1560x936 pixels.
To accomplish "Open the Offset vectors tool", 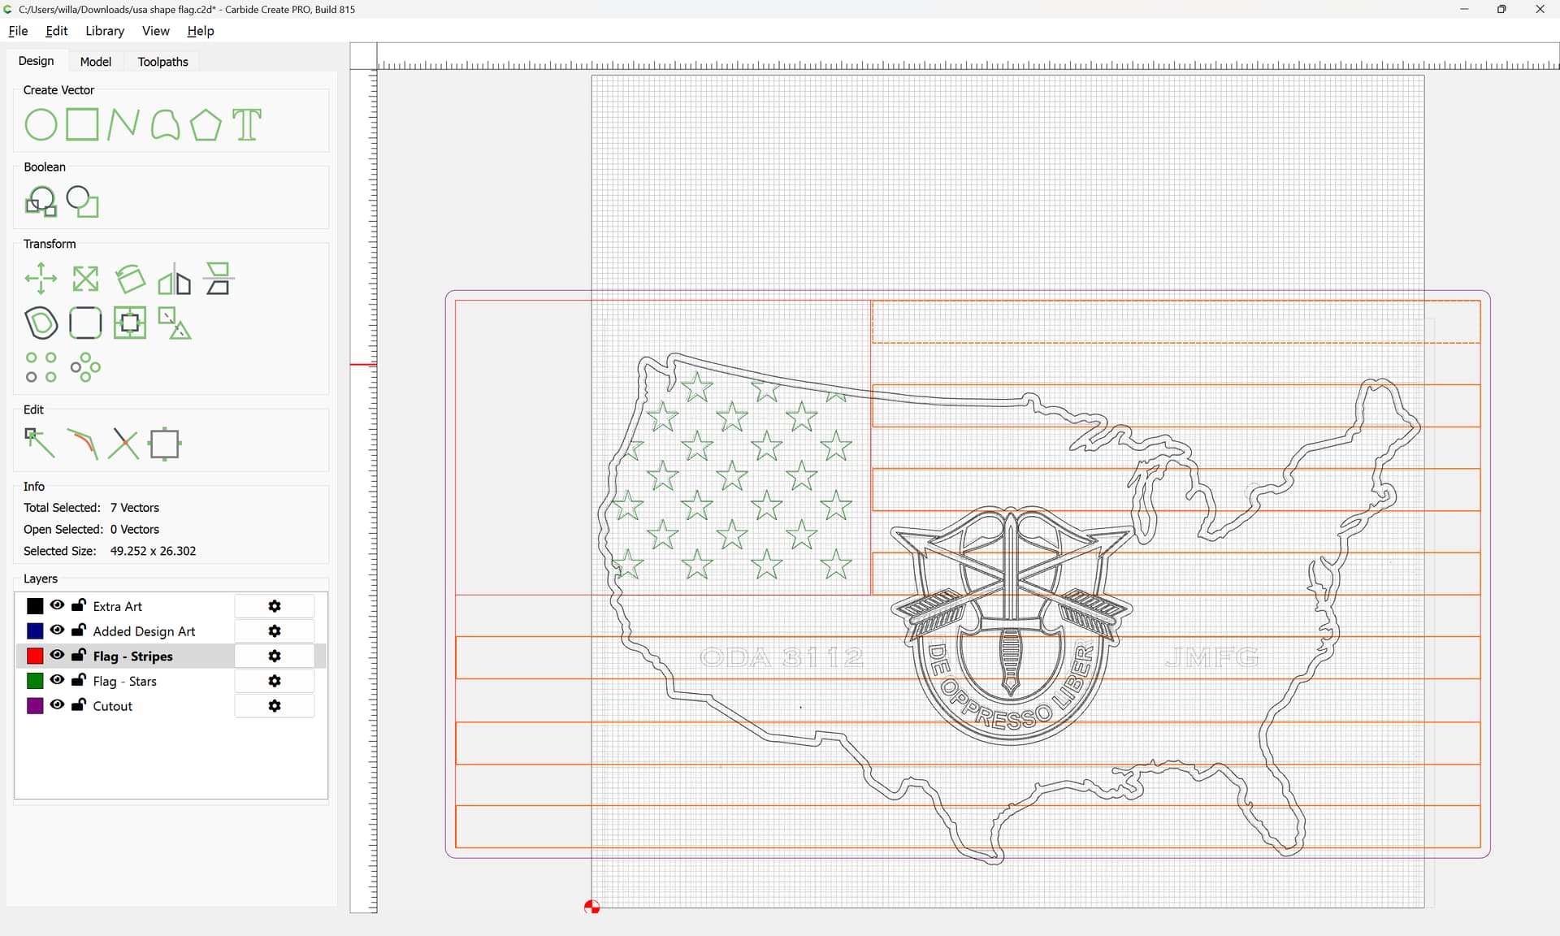I will pyautogui.click(x=41, y=323).
